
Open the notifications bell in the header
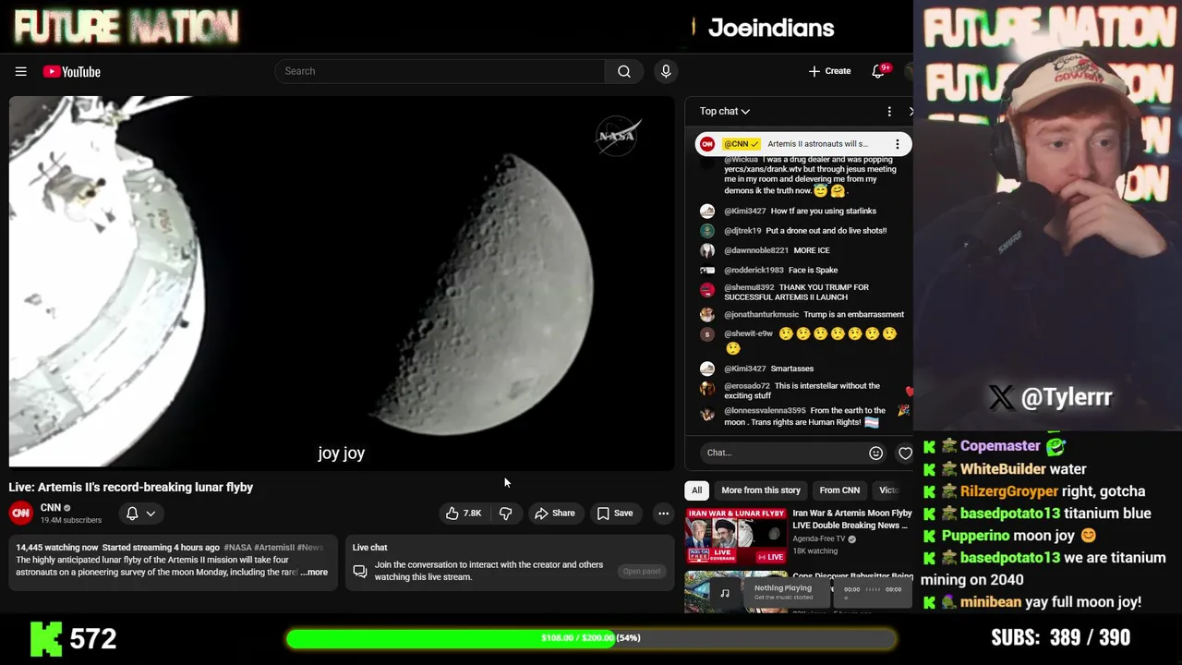(878, 71)
